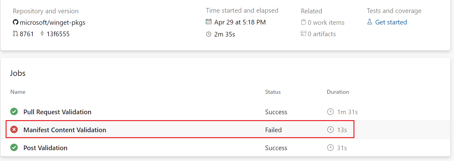
Task: Open pull request 8761
Action: [27, 34]
